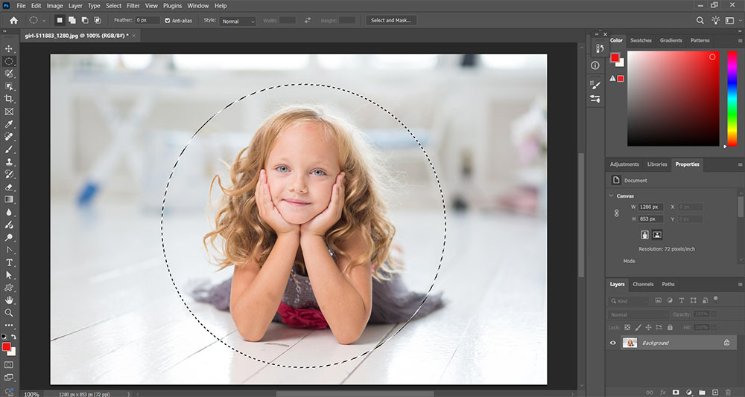Open the Style dropdown set to Normal
745x397 pixels.
[x=238, y=21]
